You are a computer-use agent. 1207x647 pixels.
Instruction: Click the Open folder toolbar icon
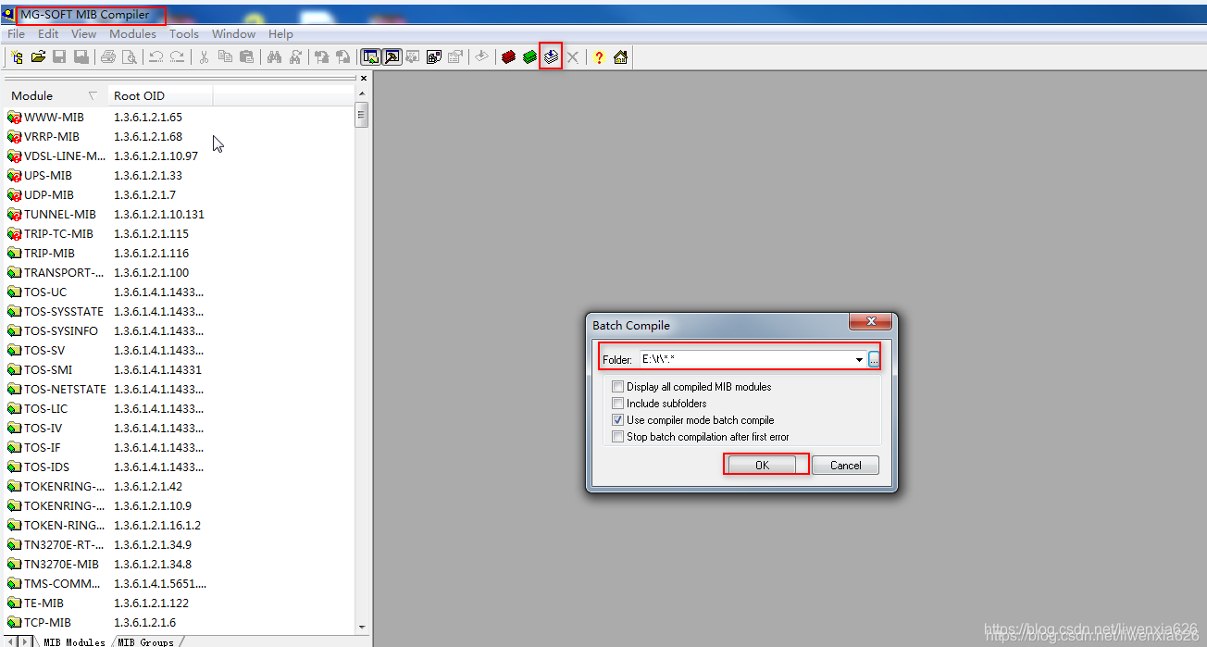pyautogui.click(x=38, y=57)
